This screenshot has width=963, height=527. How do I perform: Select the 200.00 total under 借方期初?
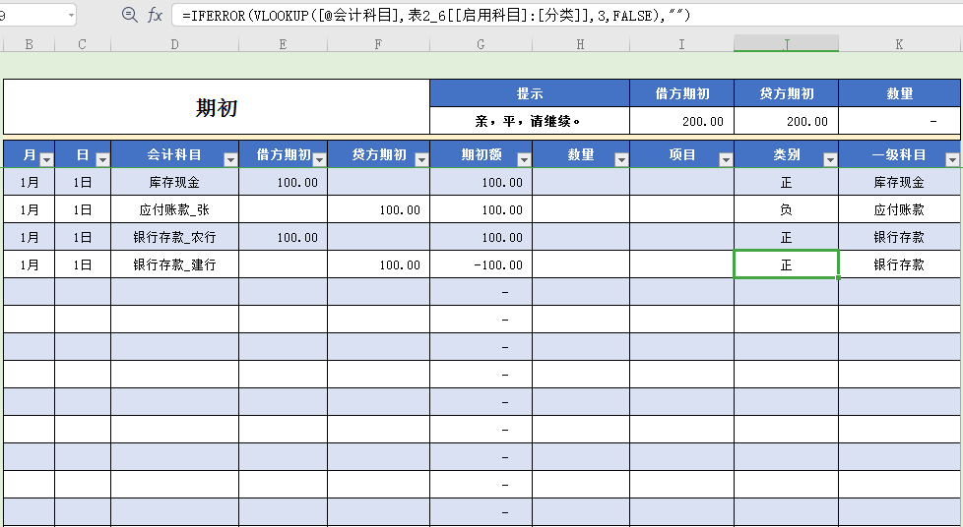681,121
